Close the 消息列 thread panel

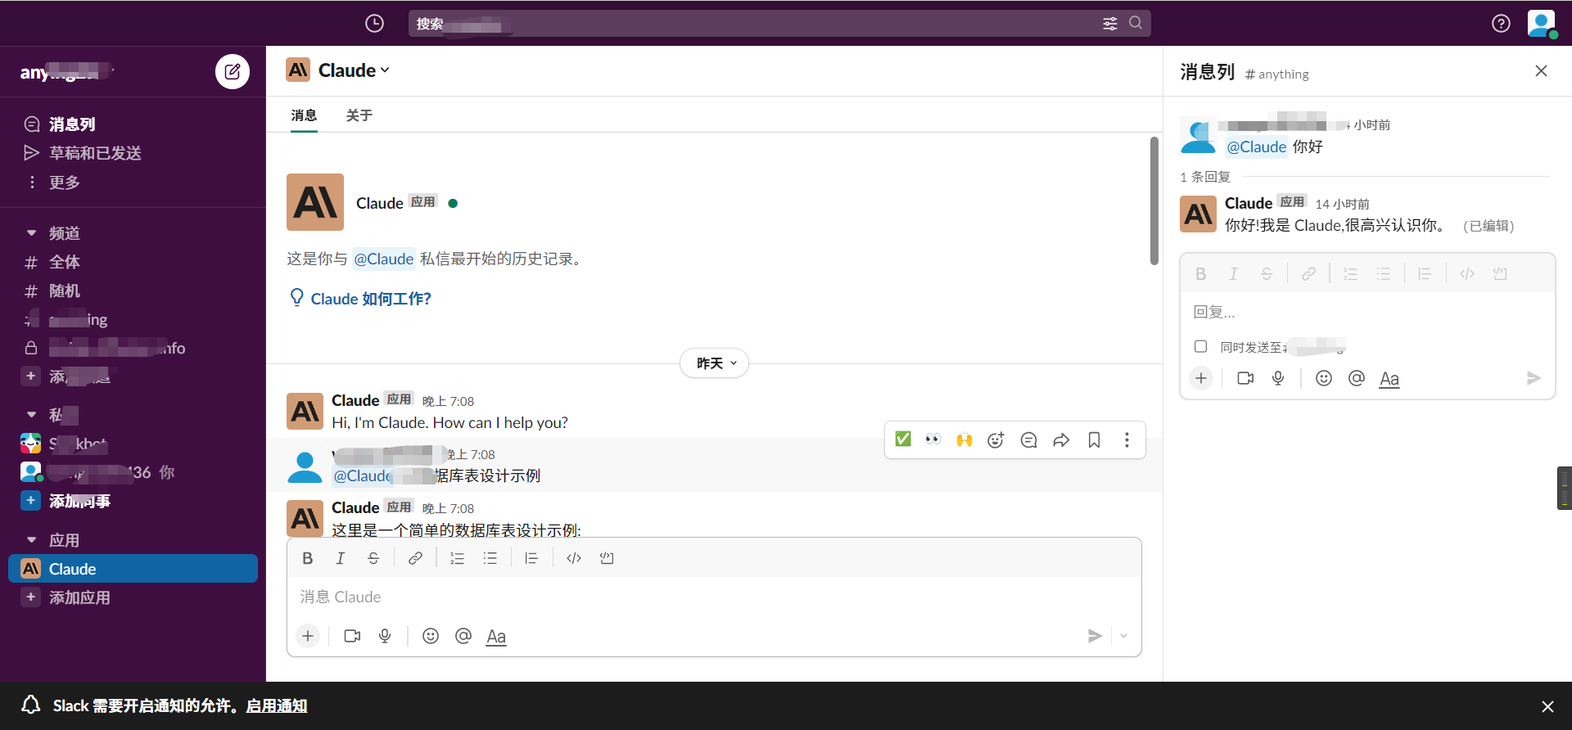tap(1541, 71)
